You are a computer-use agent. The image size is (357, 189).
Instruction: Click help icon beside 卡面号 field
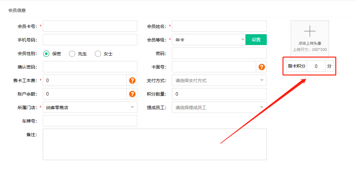click(261, 67)
